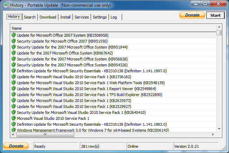The image size is (229, 153).
Task: Select TFS Build Explorer (KB2522890) row text
Action: [x=90, y=95]
